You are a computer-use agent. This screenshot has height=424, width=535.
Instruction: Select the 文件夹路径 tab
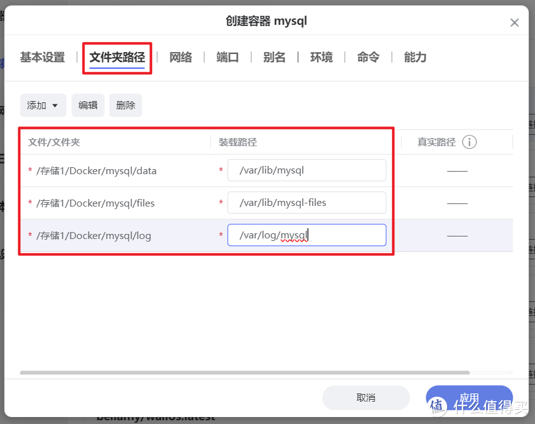pyautogui.click(x=117, y=57)
